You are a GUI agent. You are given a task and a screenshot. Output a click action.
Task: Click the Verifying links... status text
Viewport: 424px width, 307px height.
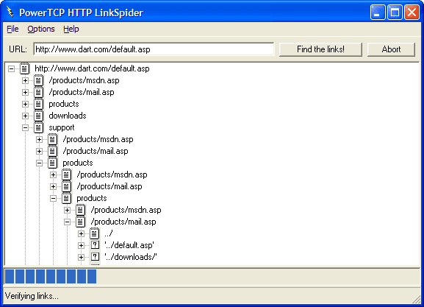[32, 296]
